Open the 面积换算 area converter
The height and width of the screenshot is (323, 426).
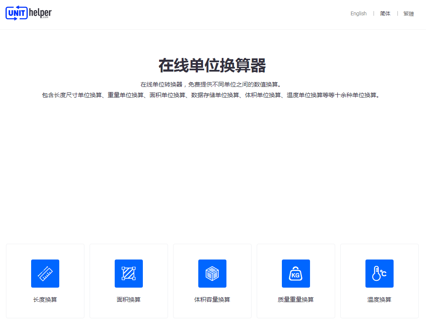(x=128, y=300)
